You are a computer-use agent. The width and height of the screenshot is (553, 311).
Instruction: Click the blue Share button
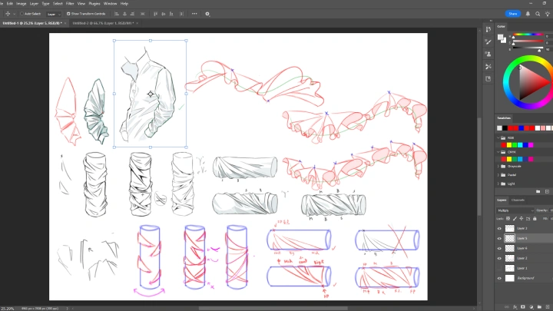pyautogui.click(x=513, y=14)
